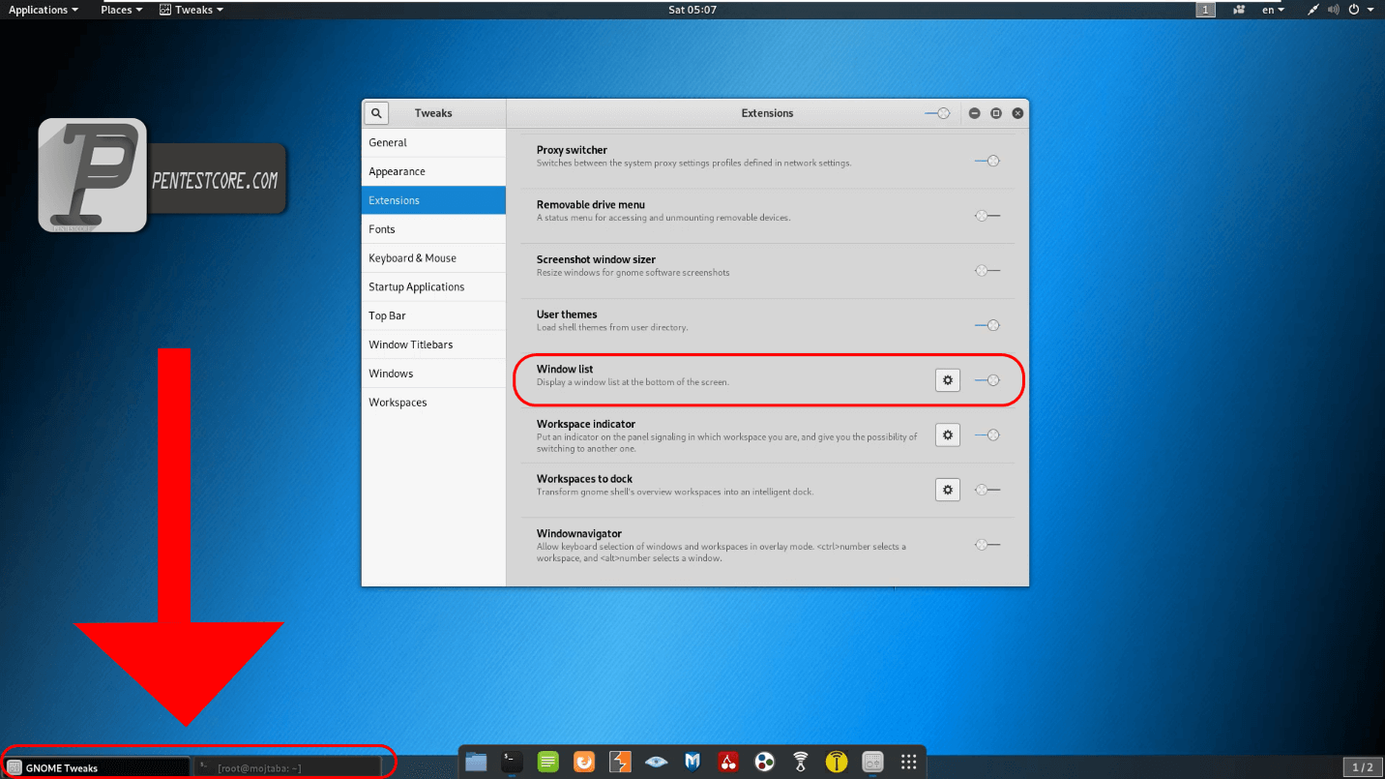
Task: Open Top Bar settings in sidebar
Action: point(433,315)
